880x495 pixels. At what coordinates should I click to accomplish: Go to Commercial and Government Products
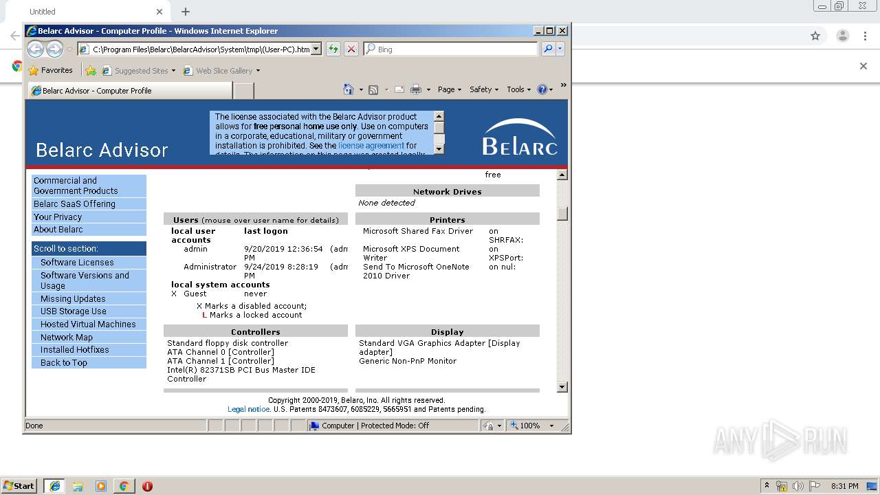[x=89, y=186]
